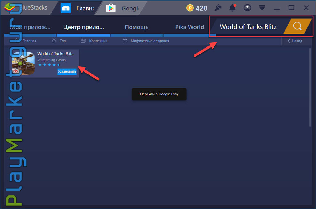Click the Wargaming Group developer name

point(52,60)
